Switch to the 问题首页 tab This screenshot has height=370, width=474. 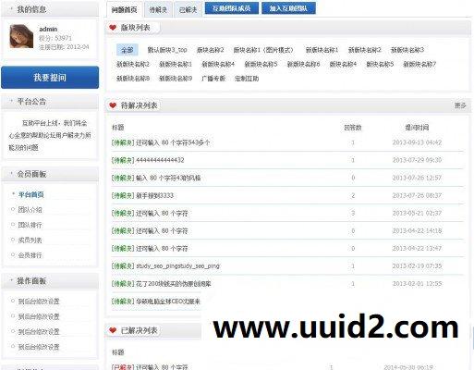coord(124,9)
